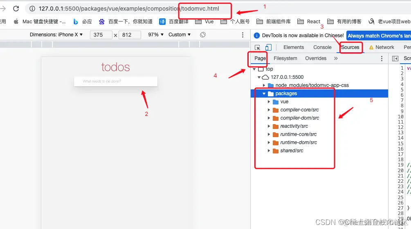The image size is (411, 229).
Task: Expand node_modules/todomvc-app-css folder
Action: pos(264,85)
